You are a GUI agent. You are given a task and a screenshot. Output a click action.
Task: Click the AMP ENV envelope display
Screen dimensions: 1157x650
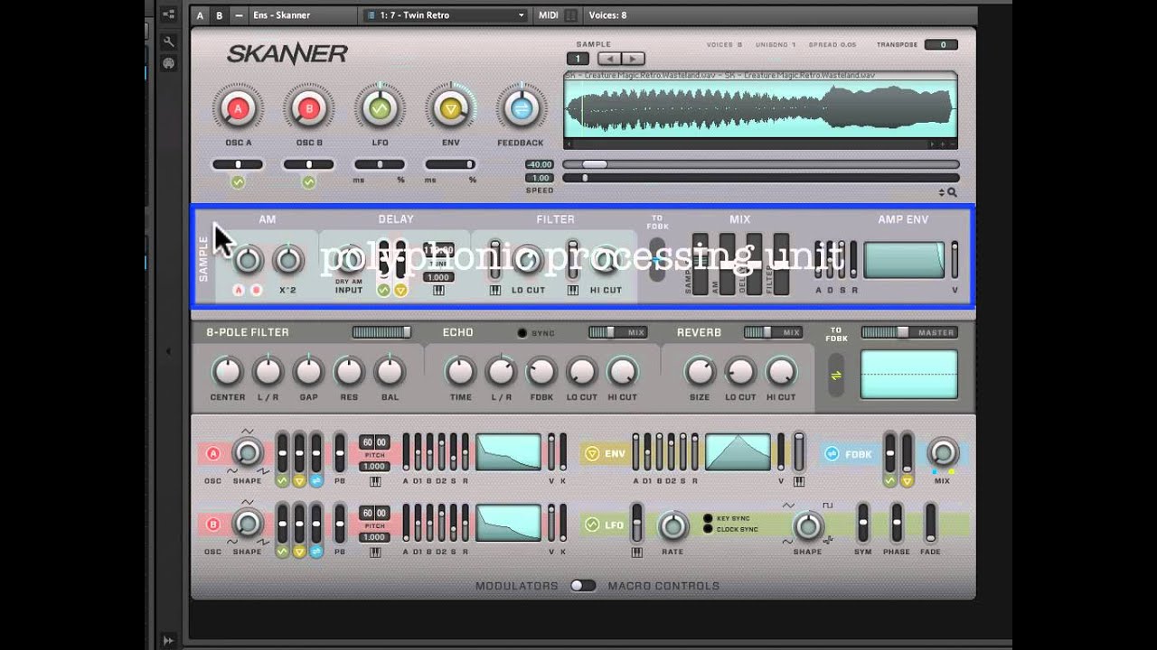pyautogui.click(x=904, y=260)
